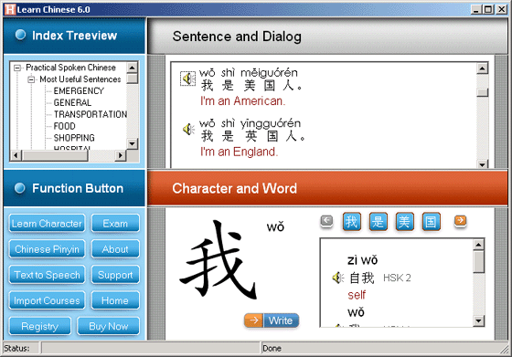Go to previous characters with gray arrow

(326, 221)
